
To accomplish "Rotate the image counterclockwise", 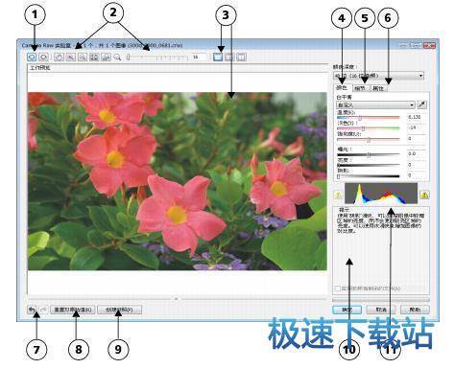I will pos(33,57).
